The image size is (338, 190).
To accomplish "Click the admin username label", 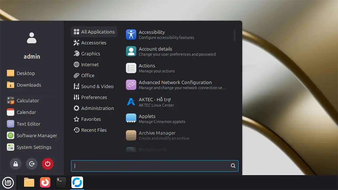I will click(x=32, y=56).
